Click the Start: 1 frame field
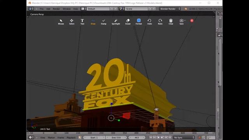 pyautogui.click(x=94, y=137)
